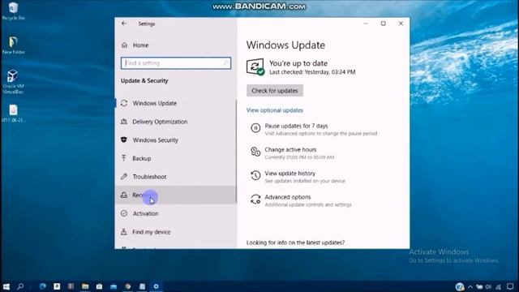Click the cloud icon in the system tray
This screenshot has height=292, width=519.
479,286
